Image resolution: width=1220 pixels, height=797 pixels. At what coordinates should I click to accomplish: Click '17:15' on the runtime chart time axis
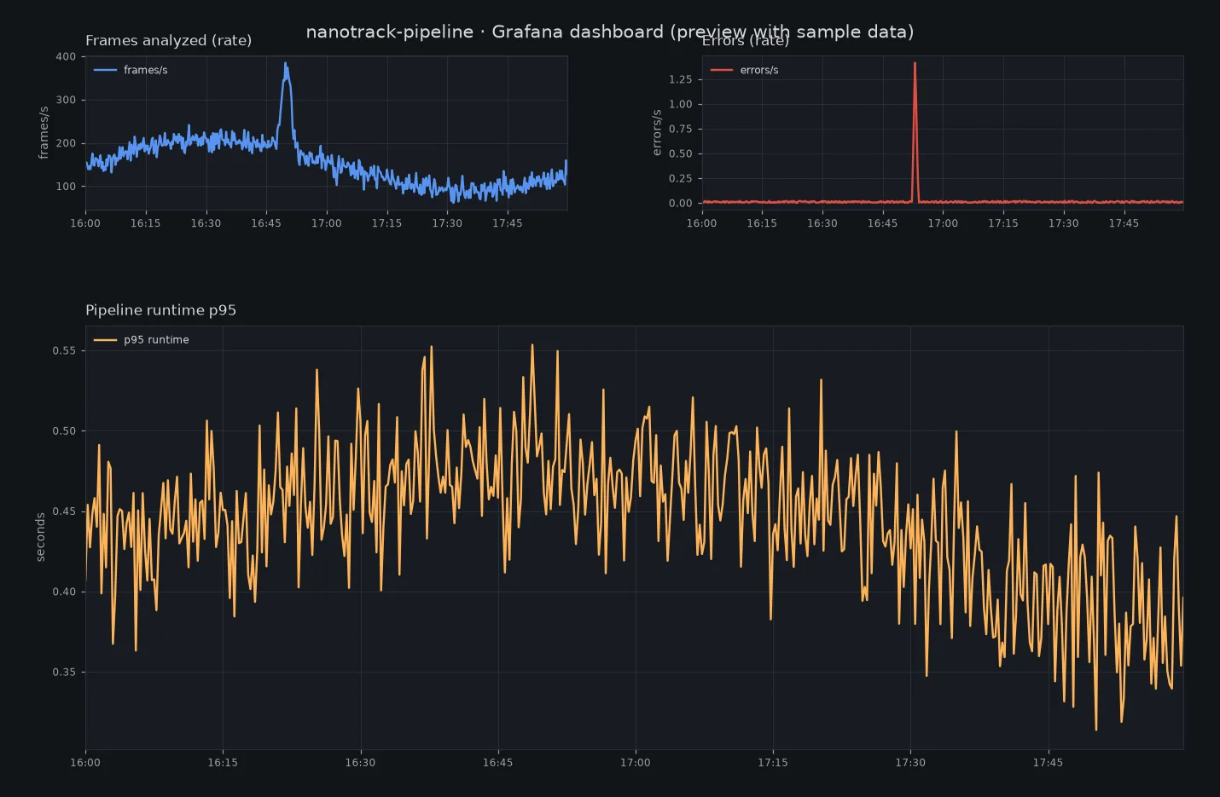click(773, 762)
